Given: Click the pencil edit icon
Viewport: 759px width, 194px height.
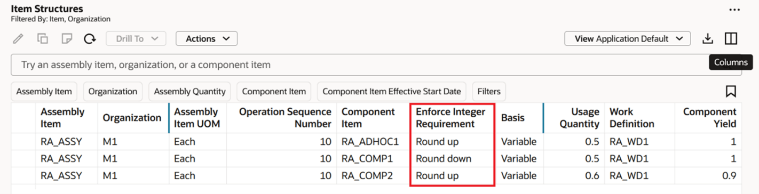Looking at the screenshot, I should (x=18, y=39).
